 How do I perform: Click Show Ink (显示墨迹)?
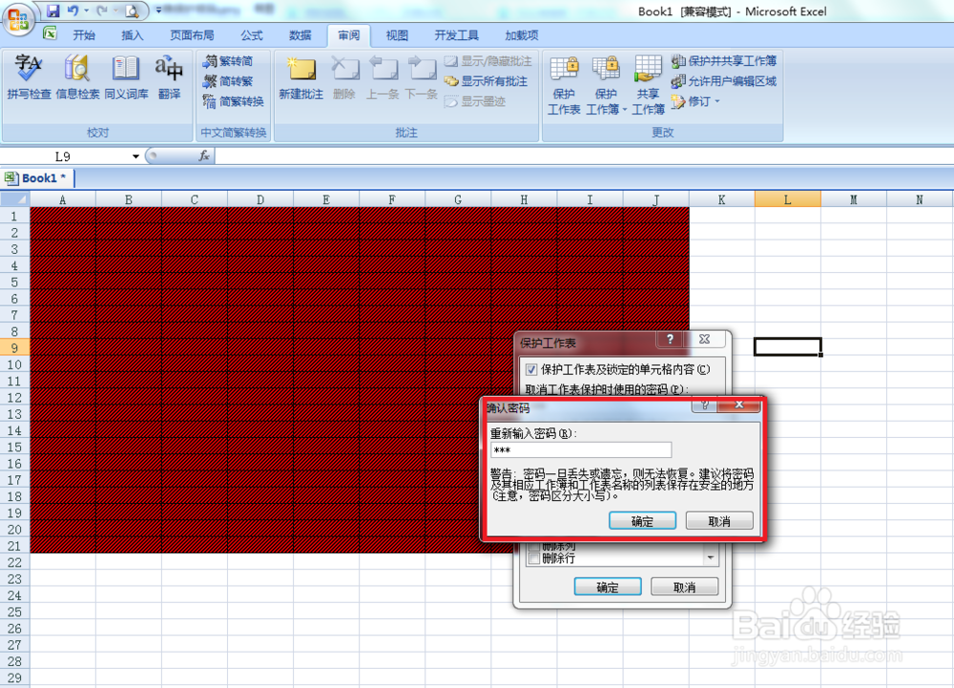tap(475, 101)
